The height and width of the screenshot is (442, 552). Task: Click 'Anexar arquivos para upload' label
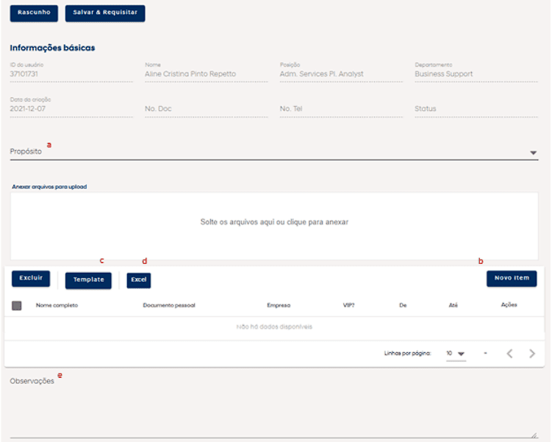[x=49, y=187]
